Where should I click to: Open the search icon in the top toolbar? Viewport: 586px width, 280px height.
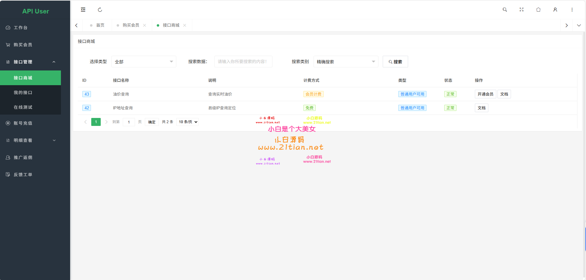[x=505, y=9]
